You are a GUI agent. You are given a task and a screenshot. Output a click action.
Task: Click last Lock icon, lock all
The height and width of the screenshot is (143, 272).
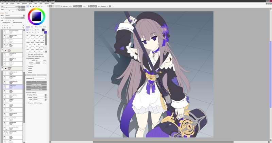(x=13, y=20)
